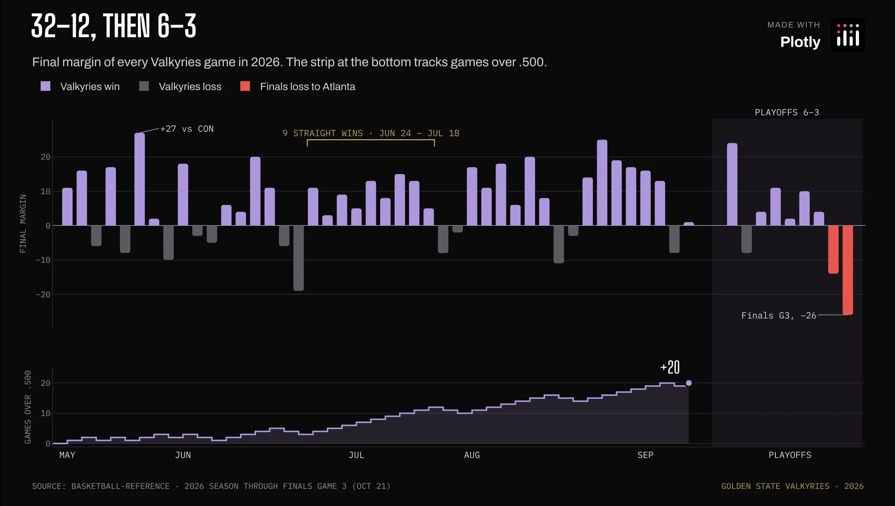Click the 'Finals G3, –26' annotation

(779, 316)
